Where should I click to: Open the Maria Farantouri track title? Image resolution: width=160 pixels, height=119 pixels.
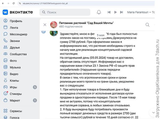coord(141,12)
